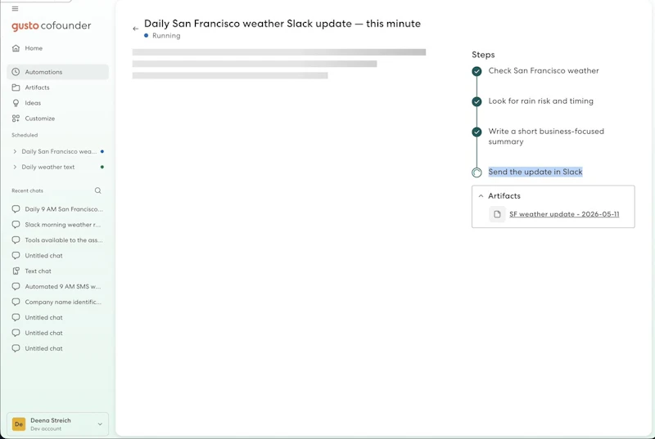Click Write a short business-focused summary text

tap(546, 137)
